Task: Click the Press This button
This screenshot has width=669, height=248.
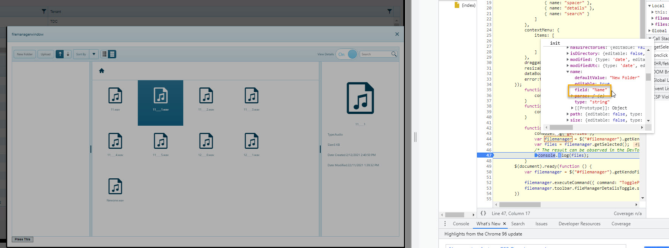Action: tap(22, 239)
